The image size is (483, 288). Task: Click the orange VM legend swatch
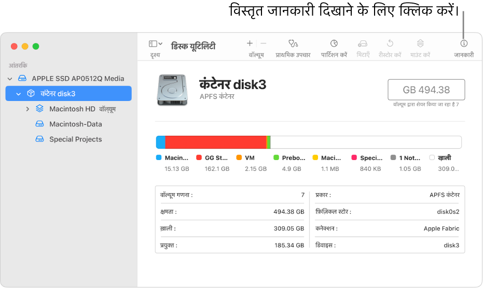coord(239,157)
